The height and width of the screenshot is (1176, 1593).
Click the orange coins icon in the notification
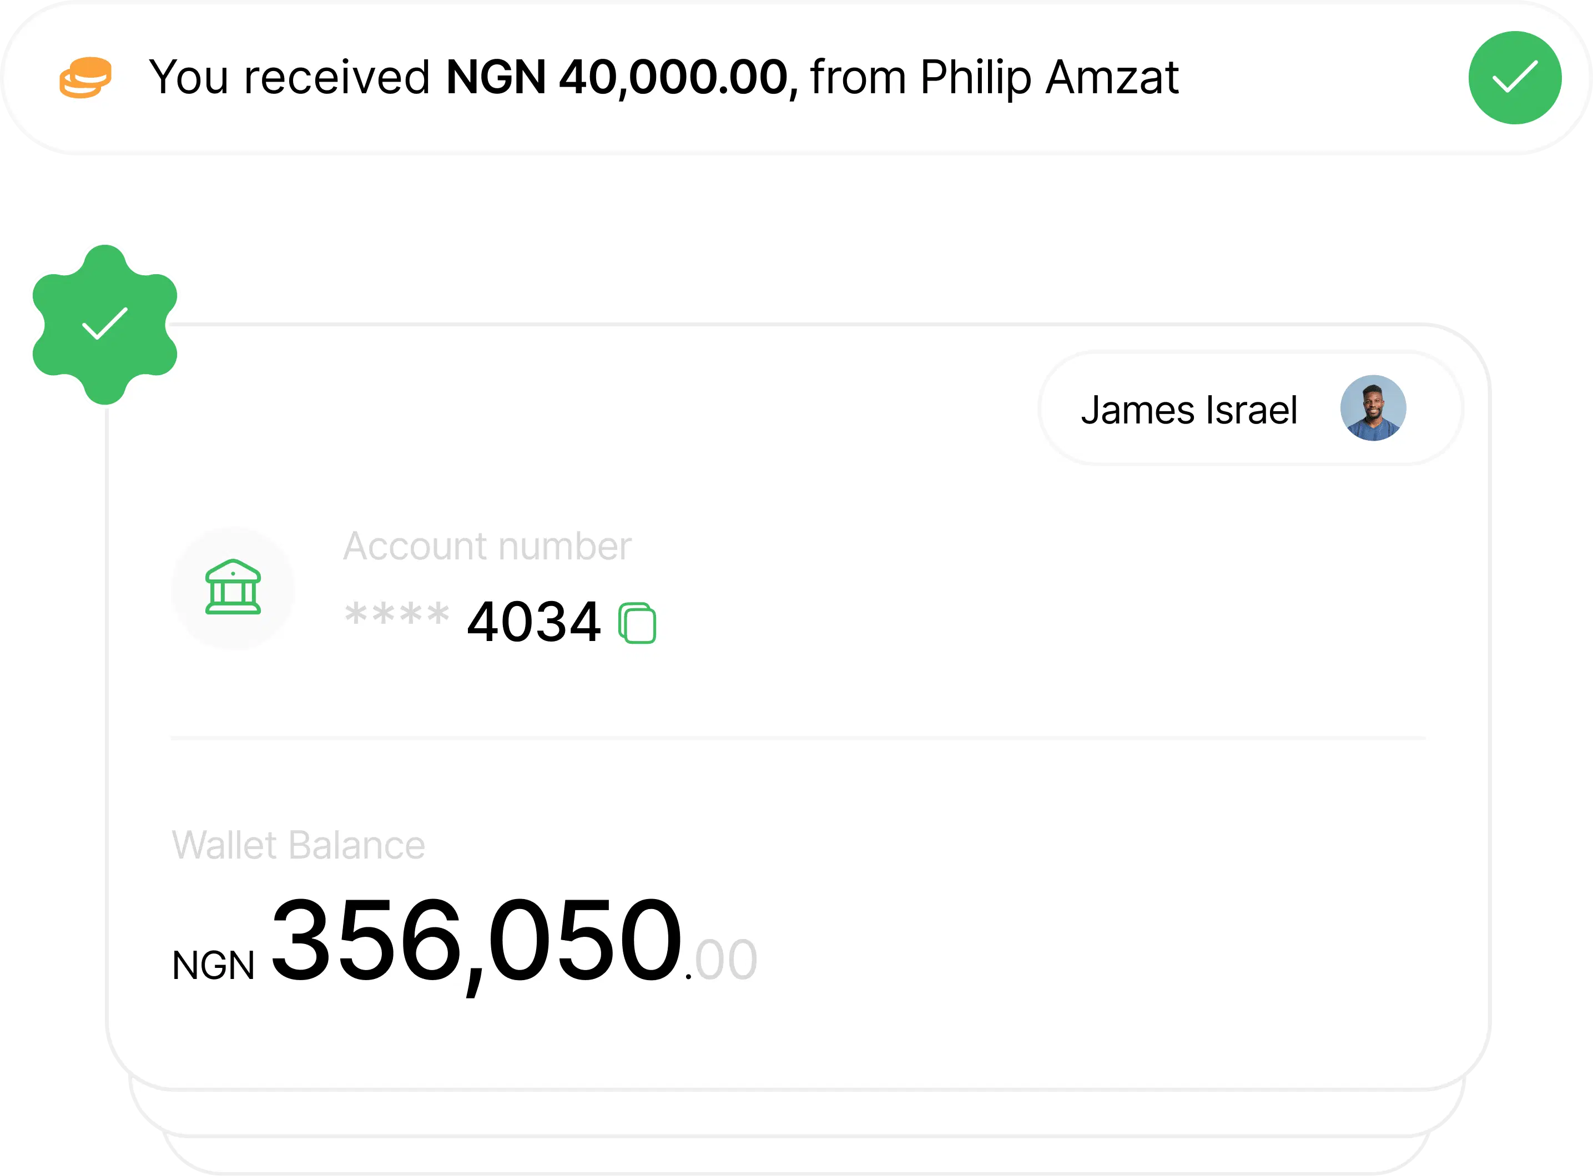coord(85,77)
